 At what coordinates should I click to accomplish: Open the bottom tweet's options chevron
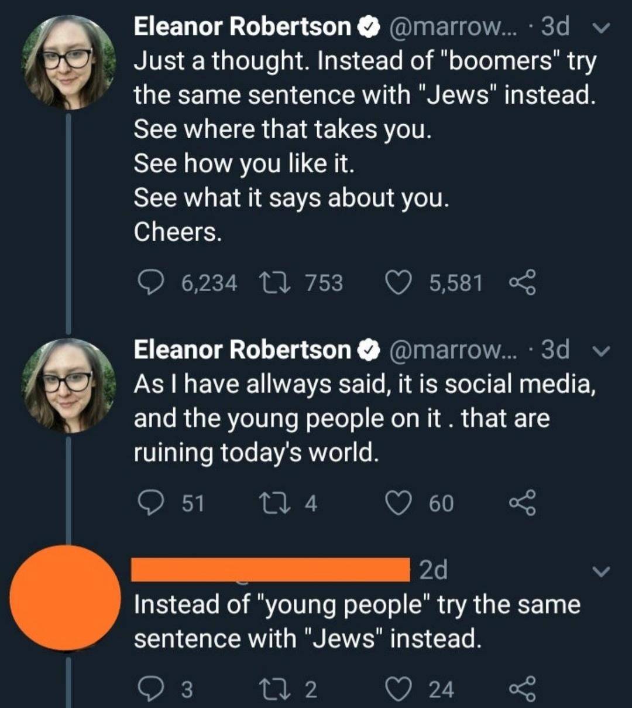600,572
